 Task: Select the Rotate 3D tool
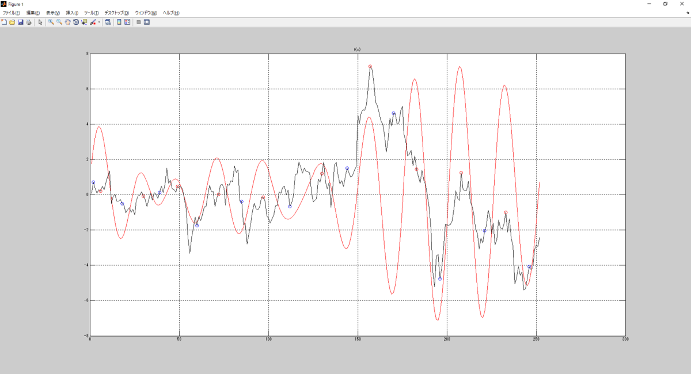[x=75, y=22]
